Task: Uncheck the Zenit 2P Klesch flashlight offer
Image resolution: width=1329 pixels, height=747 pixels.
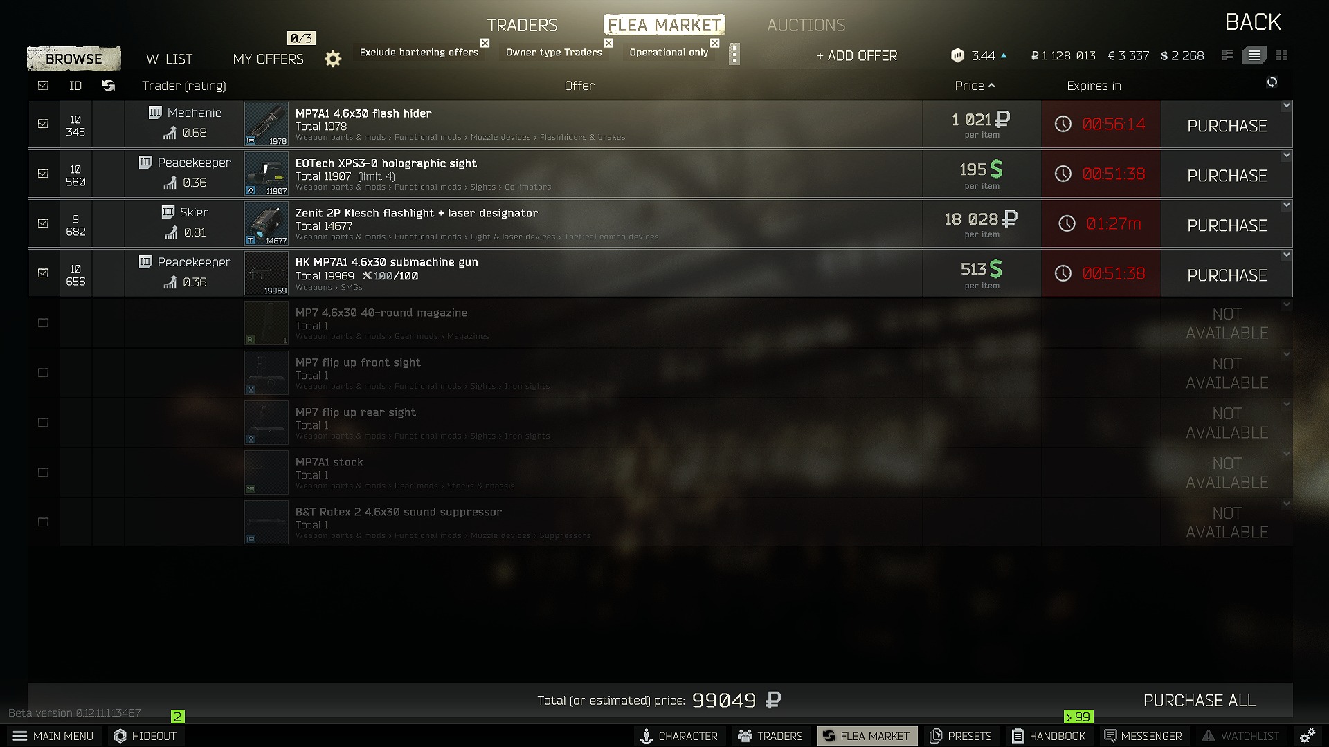Action: click(43, 223)
